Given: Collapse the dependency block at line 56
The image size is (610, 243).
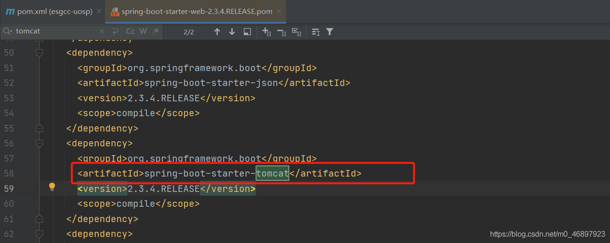Looking at the screenshot, I should point(40,144).
